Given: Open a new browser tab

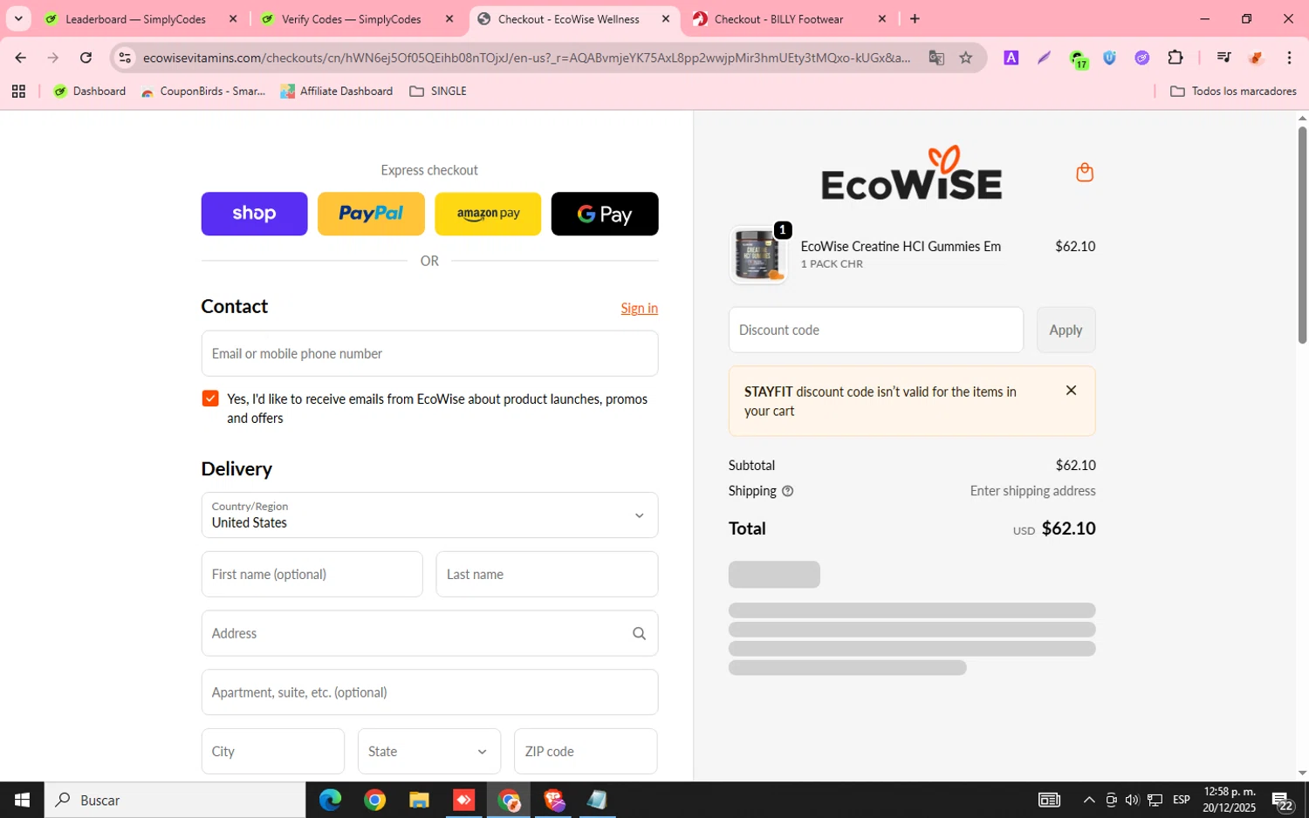Looking at the screenshot, I should tap(915, 18).
